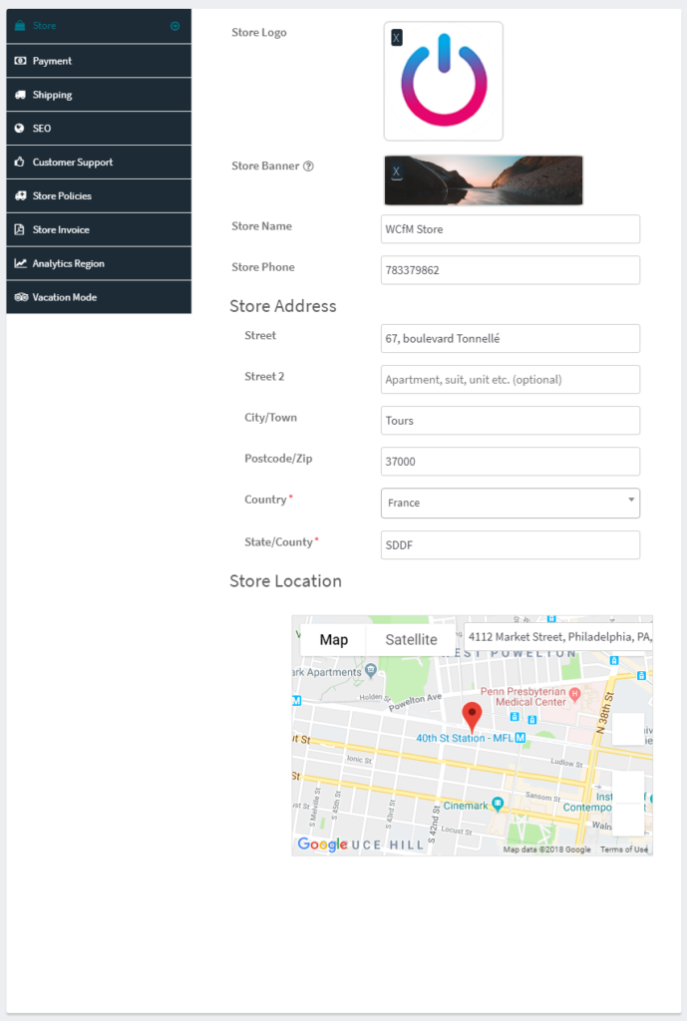Switch map to Satellite view
This screenshot has height=1021, width=687.
[411, 639]
